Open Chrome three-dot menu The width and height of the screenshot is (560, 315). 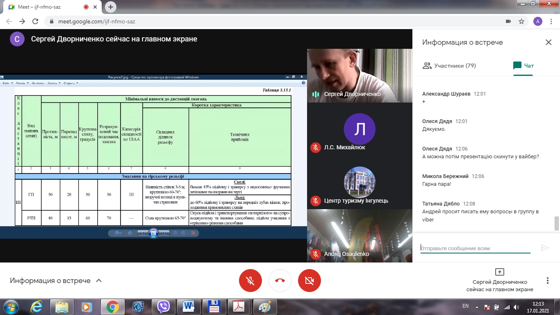point(551,21)
